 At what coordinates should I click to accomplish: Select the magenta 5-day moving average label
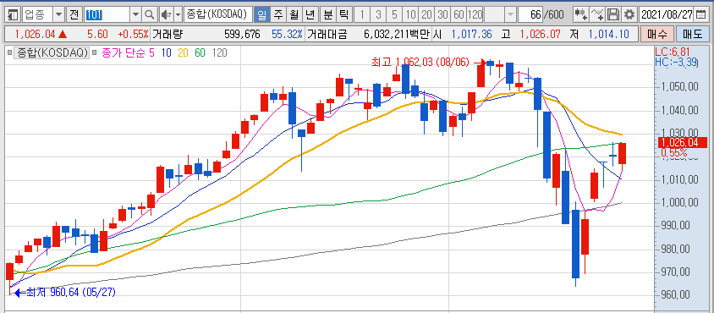[x=151, y=52]
